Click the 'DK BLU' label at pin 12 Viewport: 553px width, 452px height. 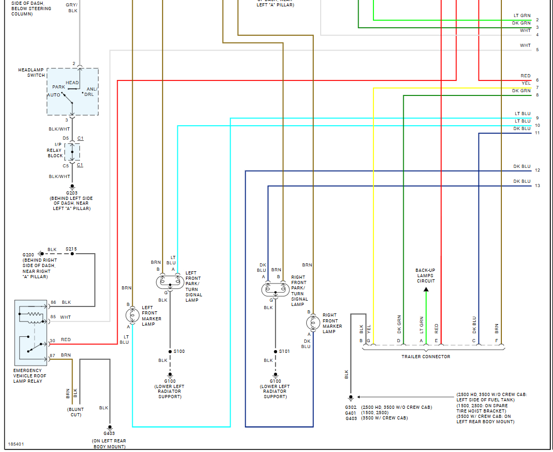[x=522, y=166]
